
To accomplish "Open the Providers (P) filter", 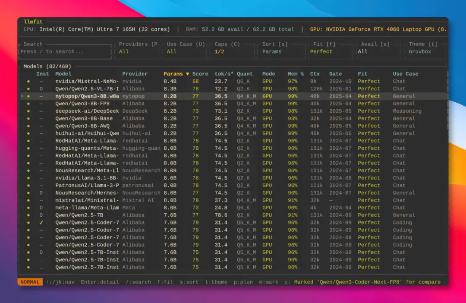I will coord(137,51).
